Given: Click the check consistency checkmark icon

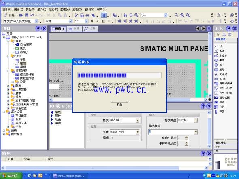Looking at the screenshot, I should [x=76, y=15].
